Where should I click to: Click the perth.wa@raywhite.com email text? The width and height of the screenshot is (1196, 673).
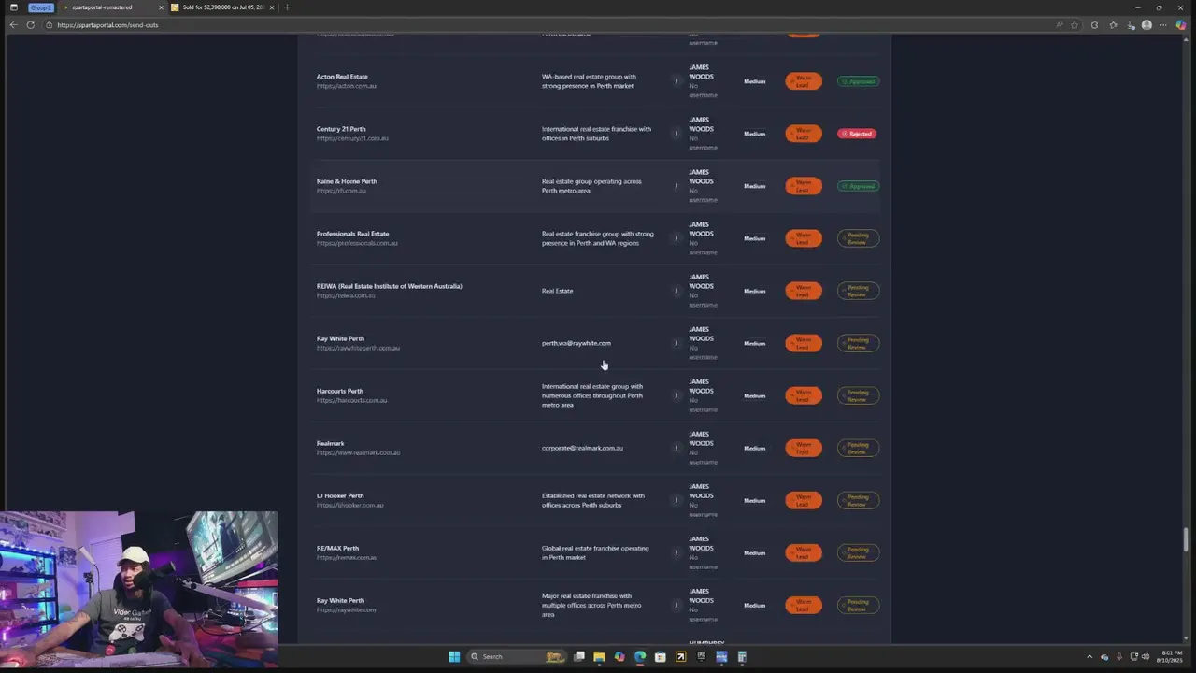coord(577,343)
